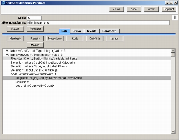Click the Palaist button
The width and height of the screenshot is (179, 140).
[x=15, y=29]
